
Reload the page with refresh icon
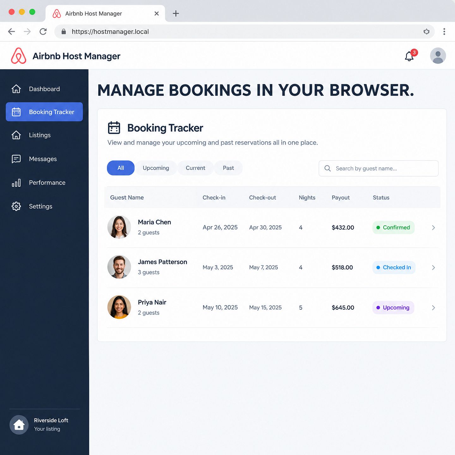pos(43,32)
